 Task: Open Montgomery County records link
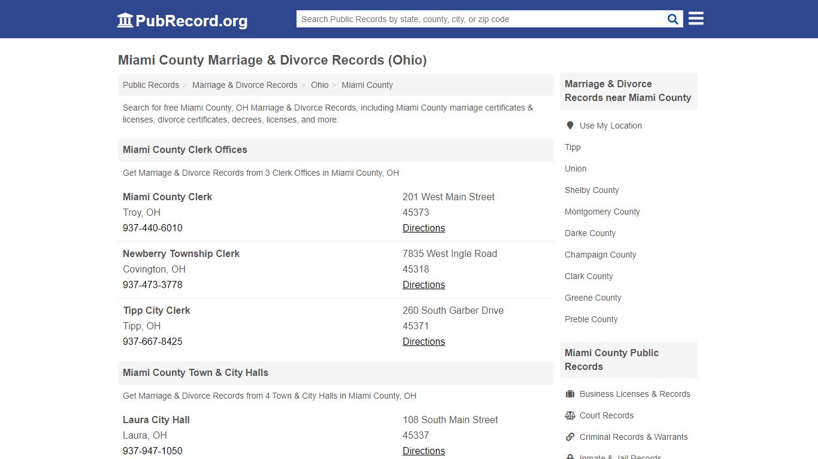602,212
